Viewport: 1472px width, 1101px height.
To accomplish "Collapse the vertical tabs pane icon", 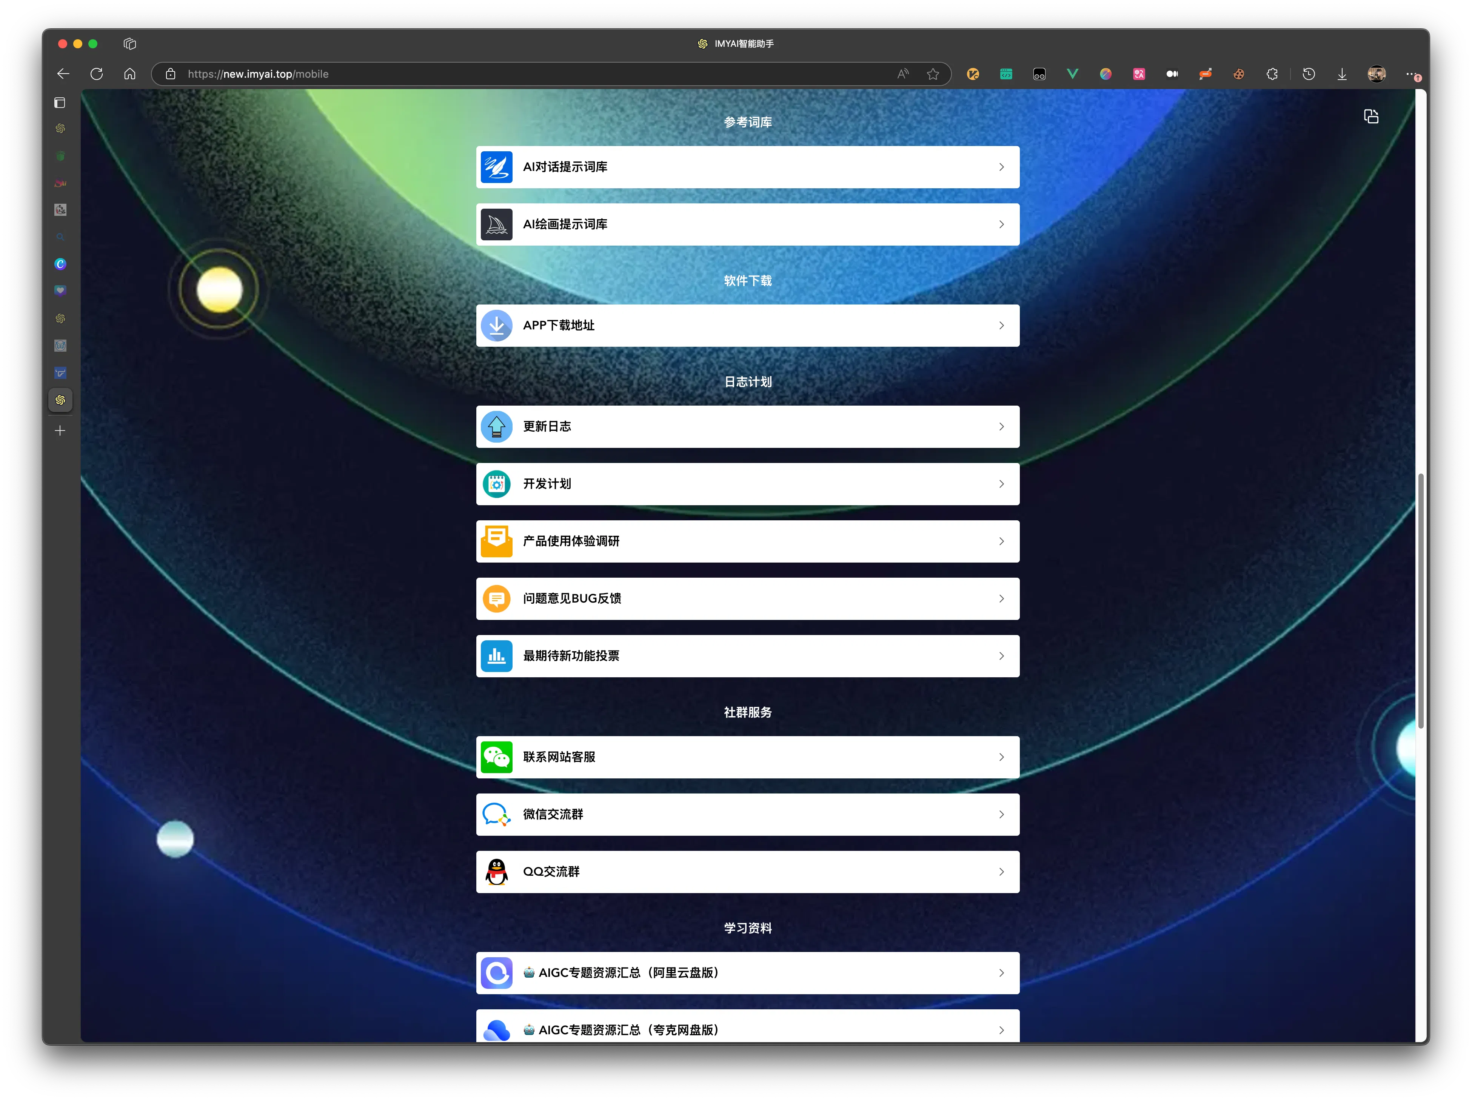I will [60, 103].
